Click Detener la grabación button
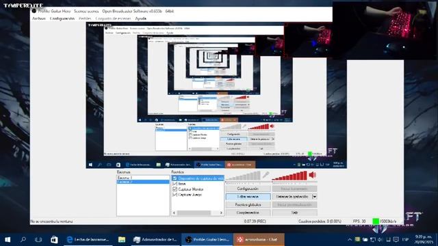Viewport: 438px width, 246px height. point(292,197)
